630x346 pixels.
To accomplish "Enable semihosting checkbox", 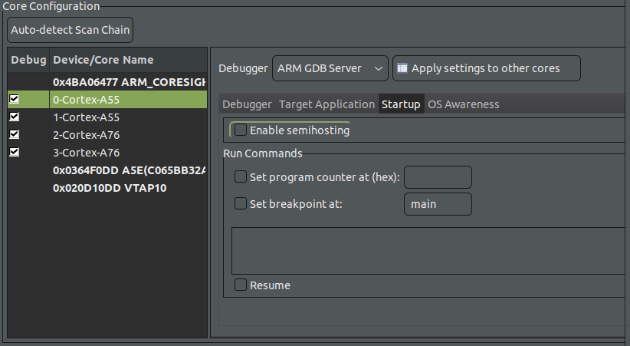I will click(241, 130).
